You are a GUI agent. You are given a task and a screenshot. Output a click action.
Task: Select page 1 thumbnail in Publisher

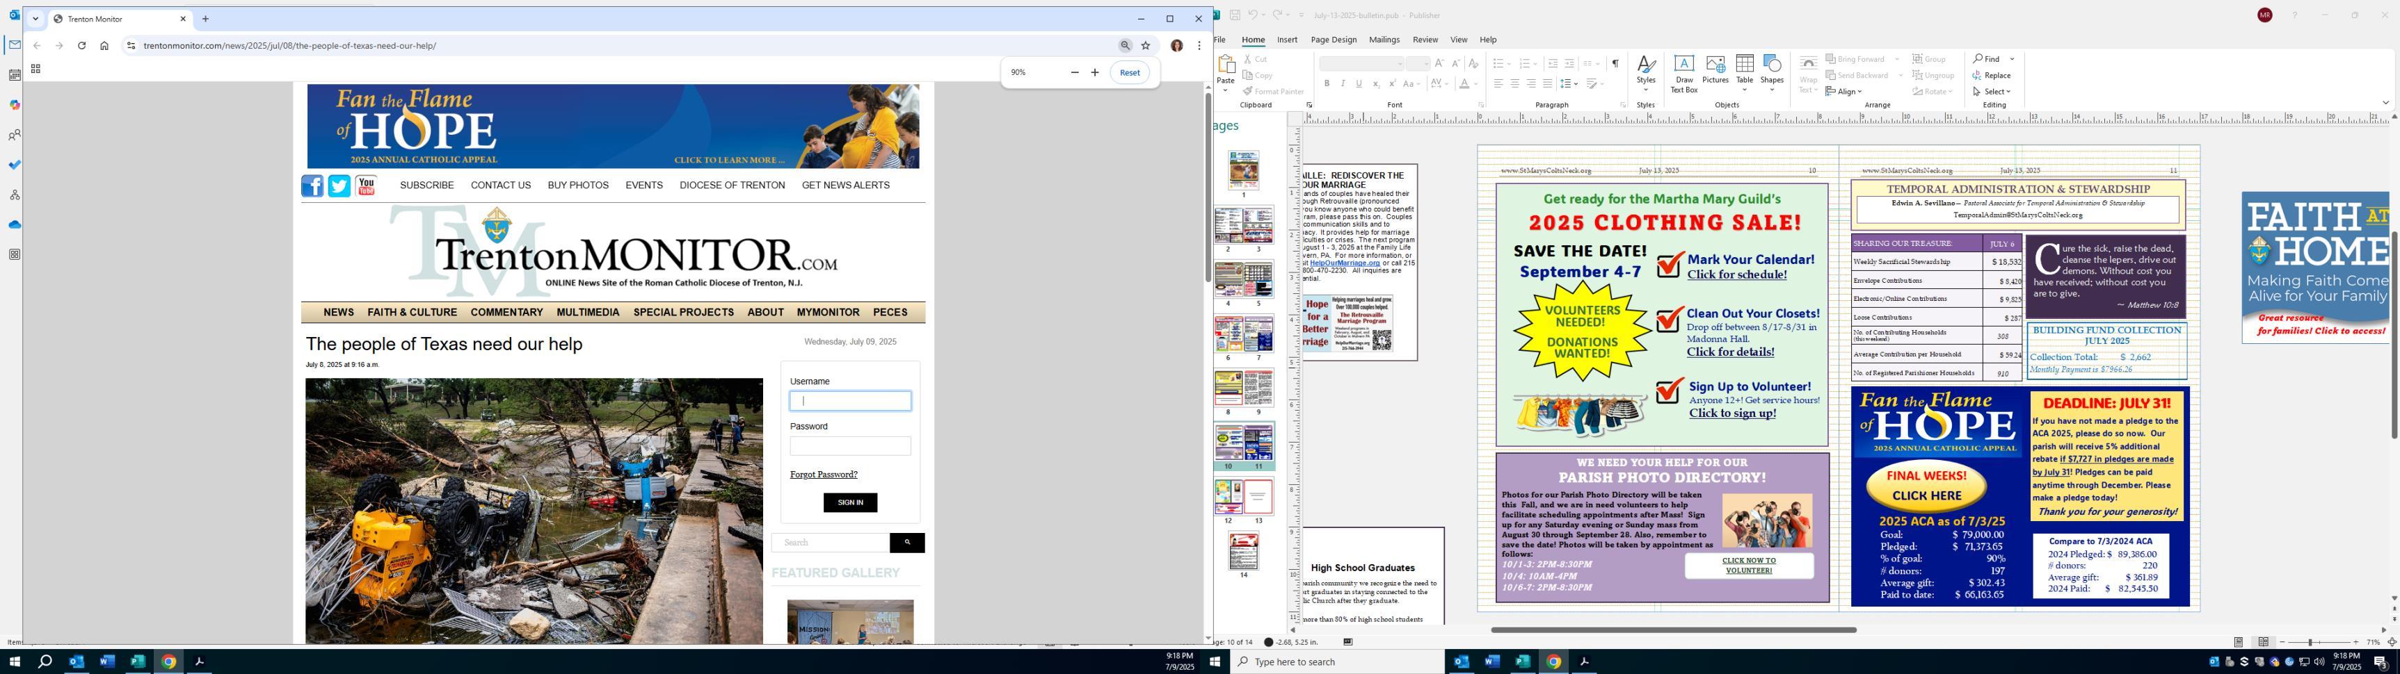point(1244,170)
